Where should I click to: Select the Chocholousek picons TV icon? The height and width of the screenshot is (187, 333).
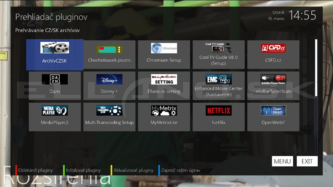(x=109, y=48)
